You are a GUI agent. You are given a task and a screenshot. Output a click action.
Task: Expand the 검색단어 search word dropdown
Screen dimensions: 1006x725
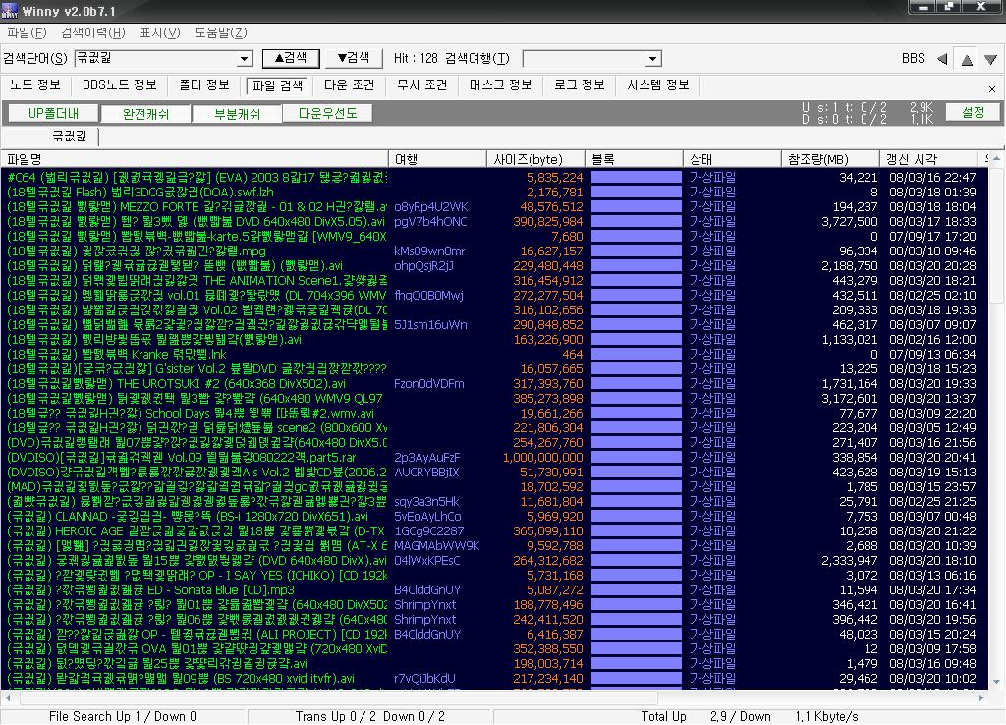pos(245,59)
